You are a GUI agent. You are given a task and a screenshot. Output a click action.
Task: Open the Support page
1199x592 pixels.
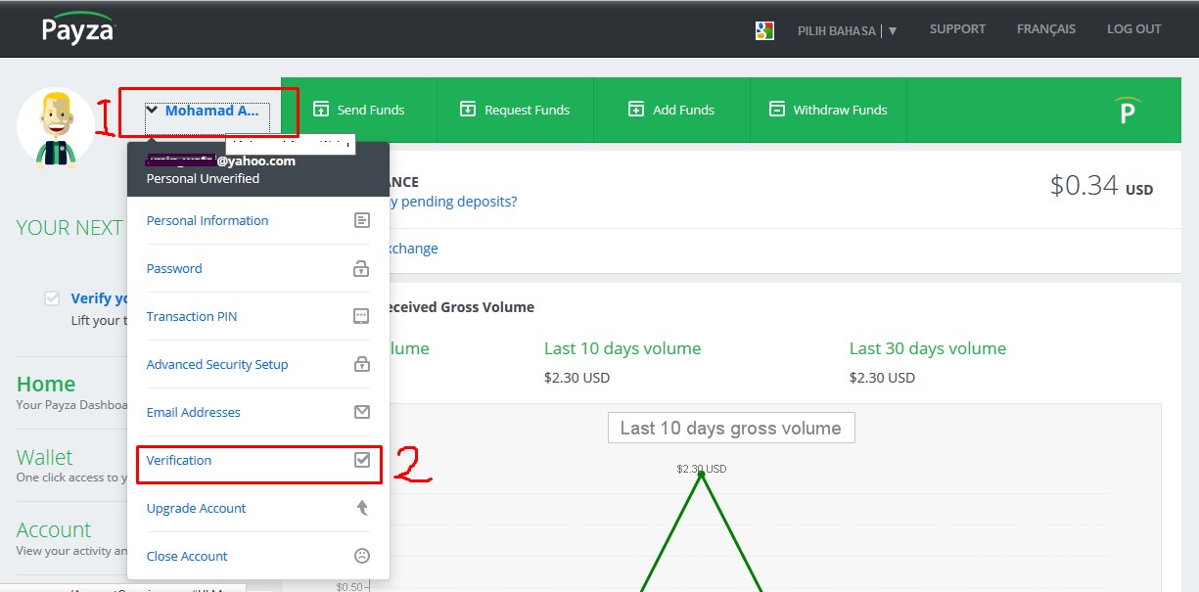tap(957, 28)
